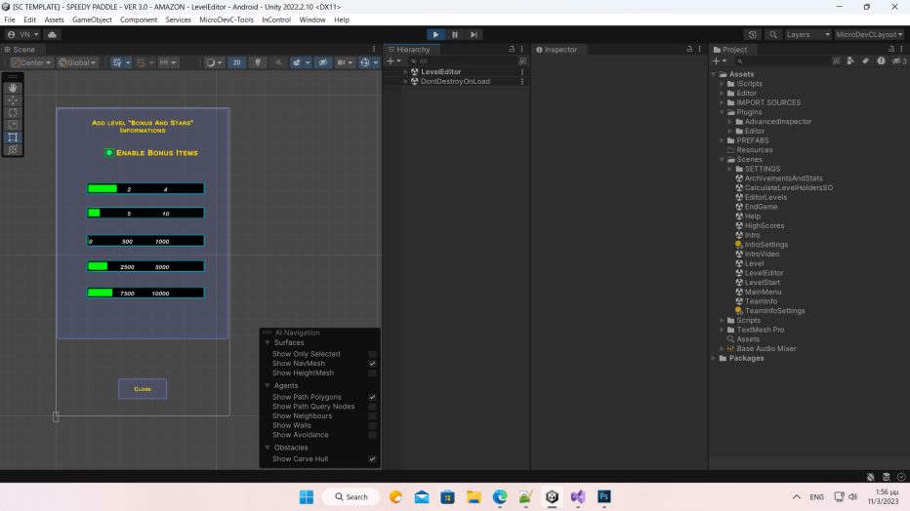The image size is (910, 511).
Task: Enable Show Only Selected checkbox
Action: tap(372, 354)
